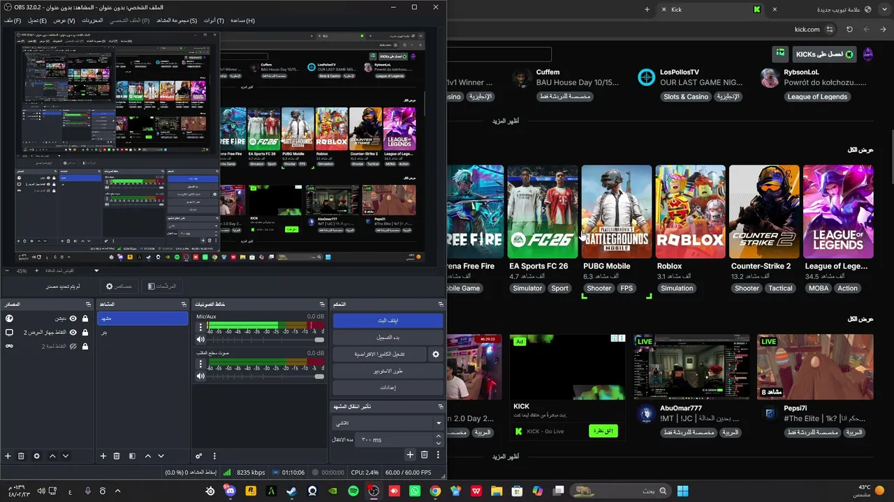The height and width of the screenshot is (502, 894).
Task: Zoom out preview with minus icon
Action: point(8,271)
